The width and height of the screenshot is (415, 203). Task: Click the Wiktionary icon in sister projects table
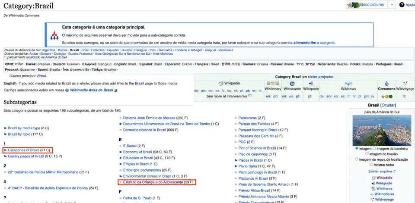click(272, 83)
